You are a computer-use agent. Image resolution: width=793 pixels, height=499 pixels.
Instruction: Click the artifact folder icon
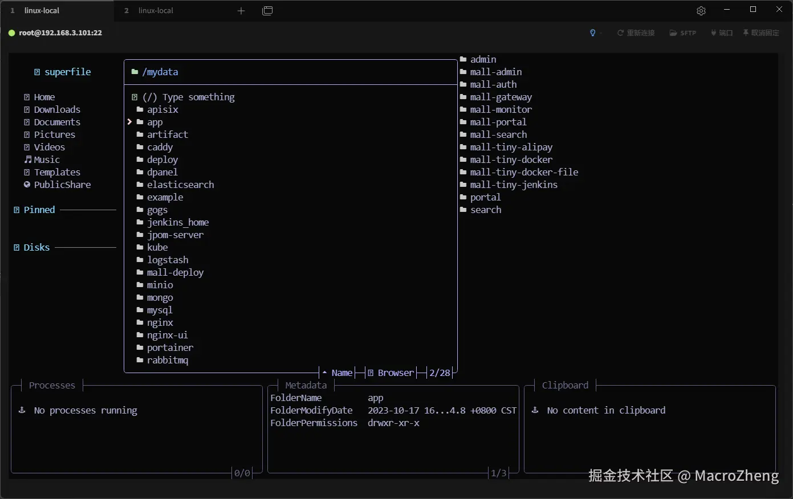(x=140, y=135)
